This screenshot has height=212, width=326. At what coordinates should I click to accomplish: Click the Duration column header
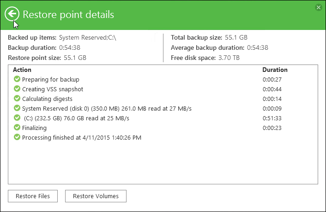point(275,70)
